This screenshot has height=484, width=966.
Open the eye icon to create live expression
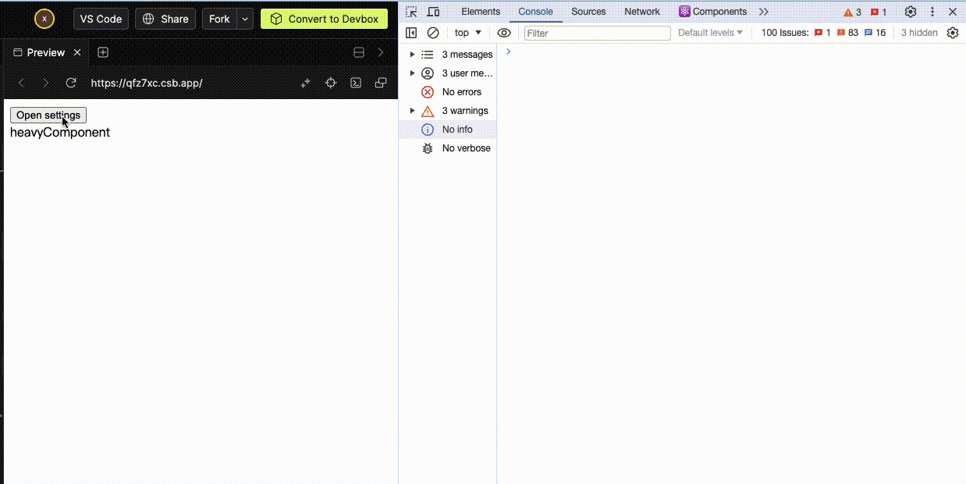[x=504, y=32]
